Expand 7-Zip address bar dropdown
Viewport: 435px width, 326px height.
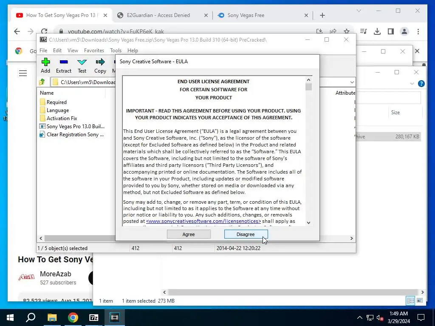352,82
